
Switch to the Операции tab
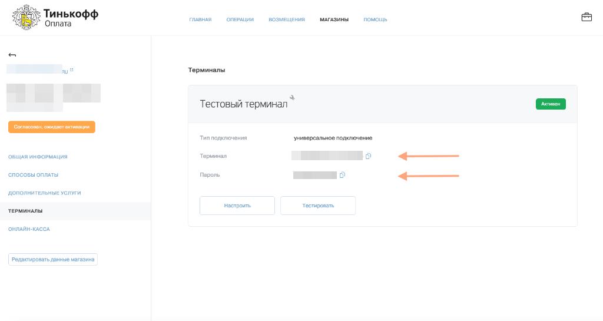240,19
